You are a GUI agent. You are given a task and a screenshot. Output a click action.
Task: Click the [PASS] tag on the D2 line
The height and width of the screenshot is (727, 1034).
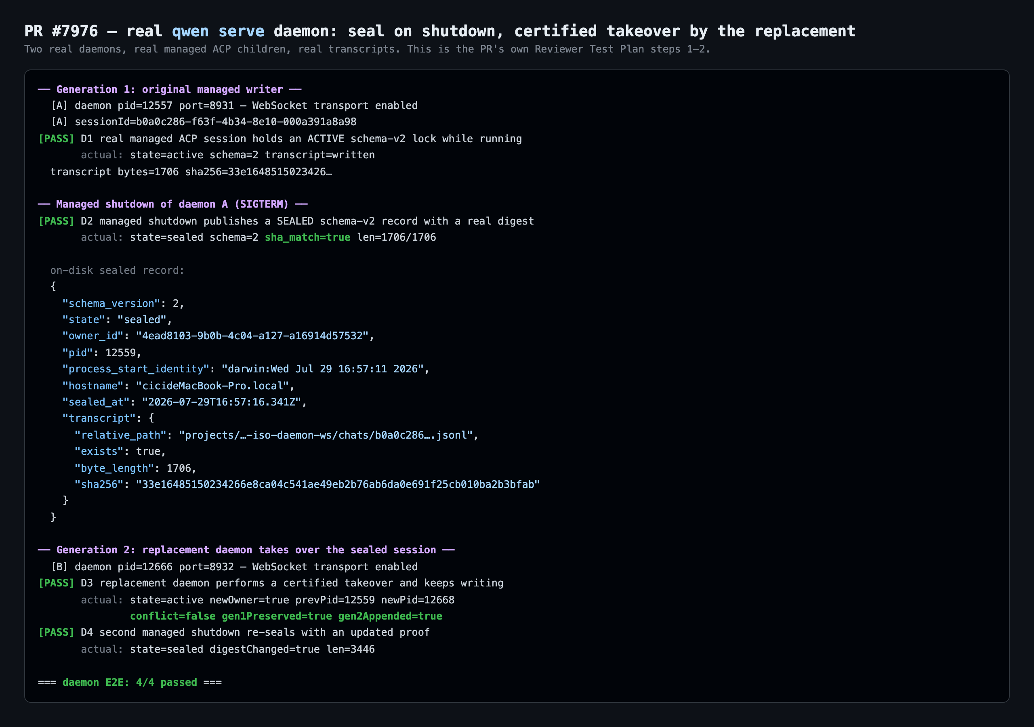click(x=56, y=221)
